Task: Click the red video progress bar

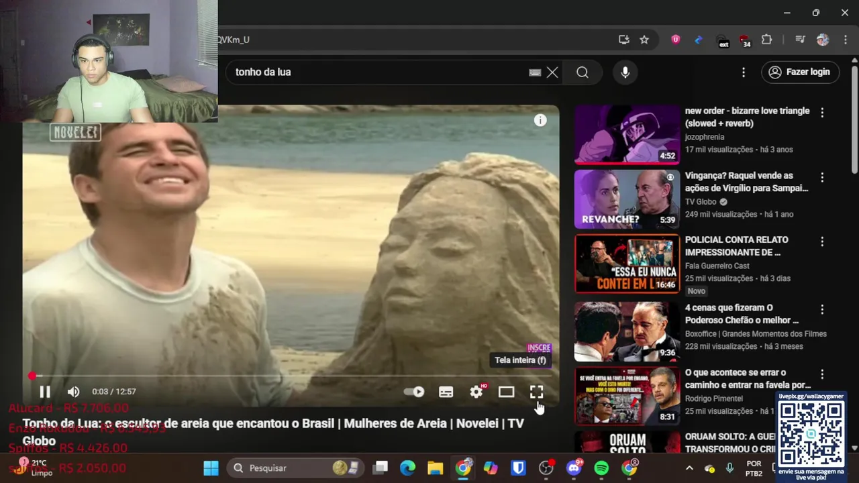Action: pyautogui.click(x=291, y=376)
